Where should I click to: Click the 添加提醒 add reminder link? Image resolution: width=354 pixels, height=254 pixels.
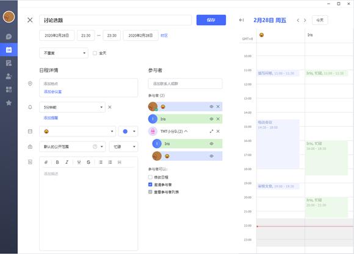[x=51, y=118]
